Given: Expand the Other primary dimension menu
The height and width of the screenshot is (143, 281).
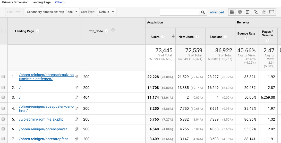Looking at the screenshot, I should (x=61, y=2).
